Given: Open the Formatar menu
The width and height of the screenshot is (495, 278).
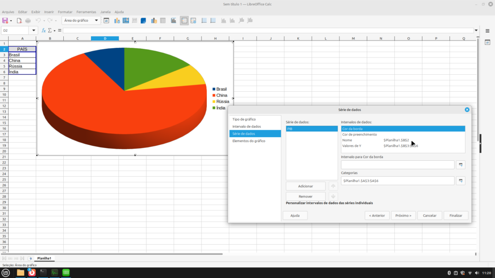Looking at the screenshot, I should click(x=65, y=12).
